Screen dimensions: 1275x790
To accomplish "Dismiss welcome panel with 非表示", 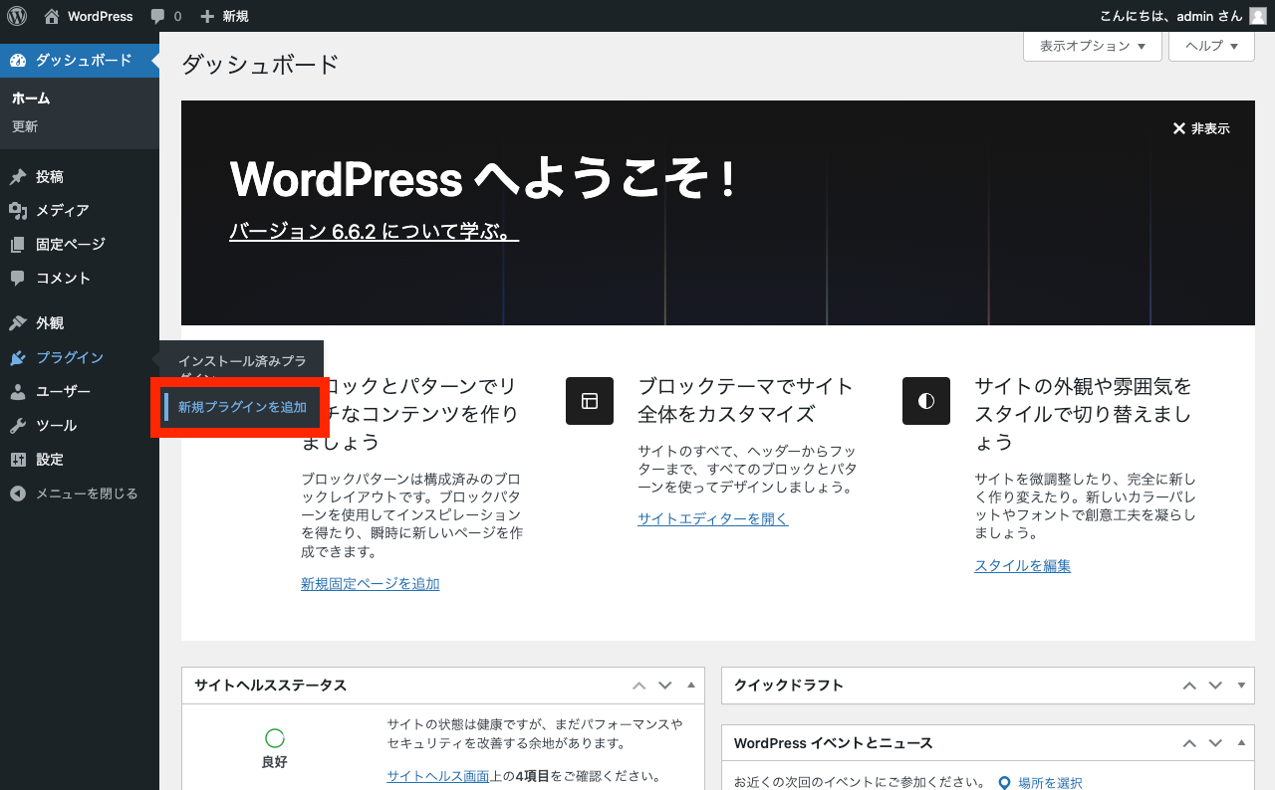I will pyautogui.click(x=1201, y=128).
